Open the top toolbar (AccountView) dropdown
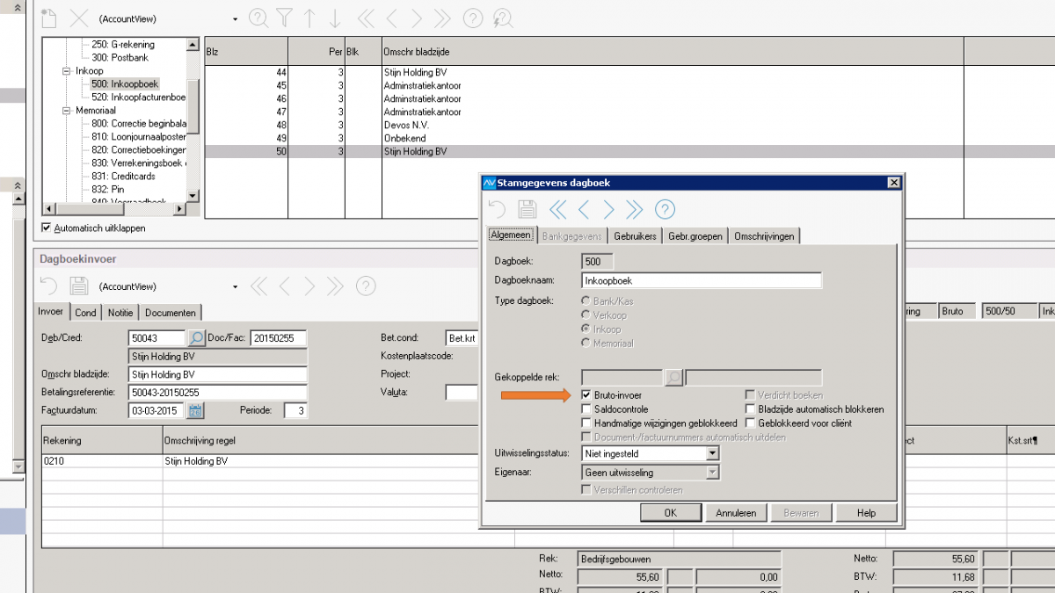Image resolution: width=1055 pixels, height=593 pixels. tap(235, 18)
